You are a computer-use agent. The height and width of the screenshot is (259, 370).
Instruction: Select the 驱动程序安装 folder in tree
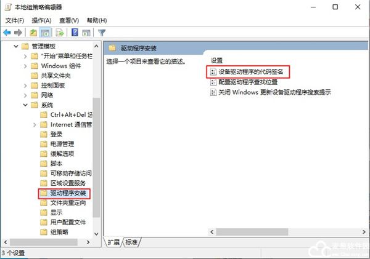point(68,193)
